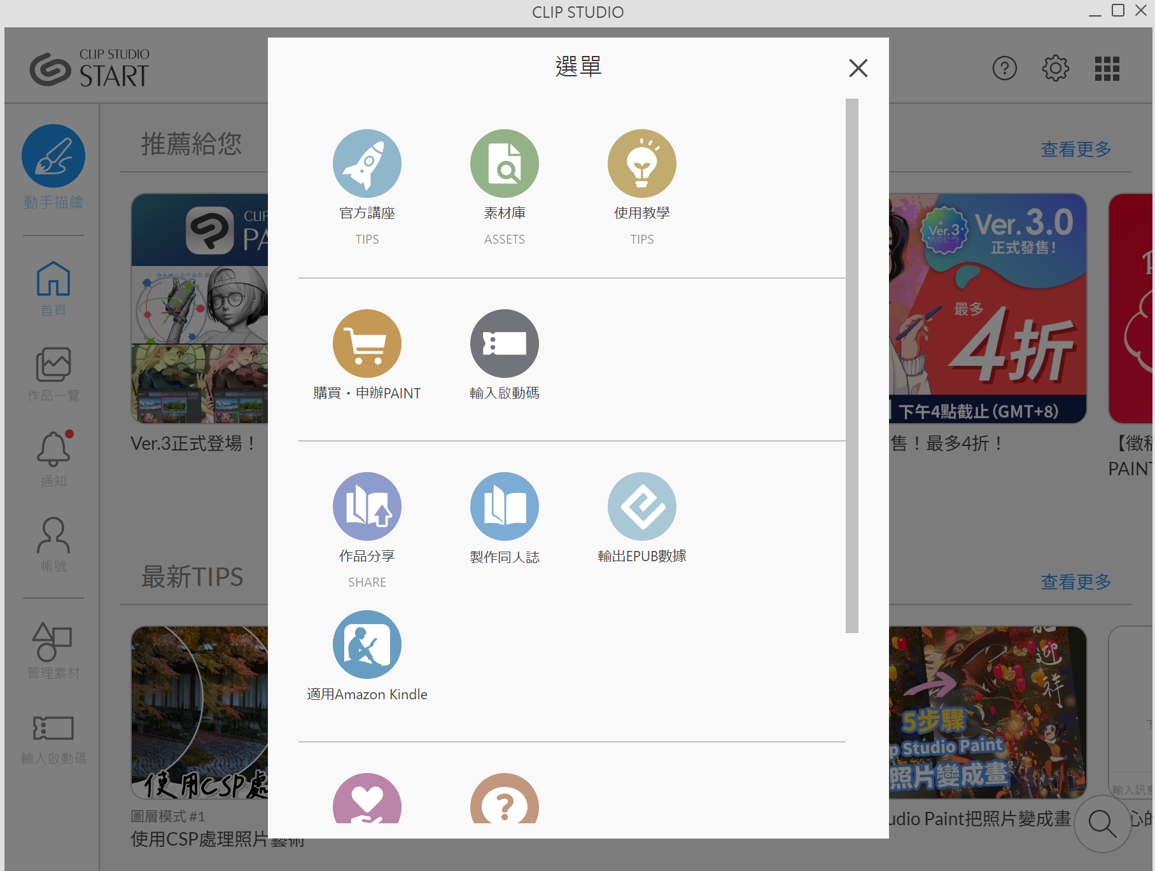Open the 適用Amazon Kindle icon

point(367,645)
